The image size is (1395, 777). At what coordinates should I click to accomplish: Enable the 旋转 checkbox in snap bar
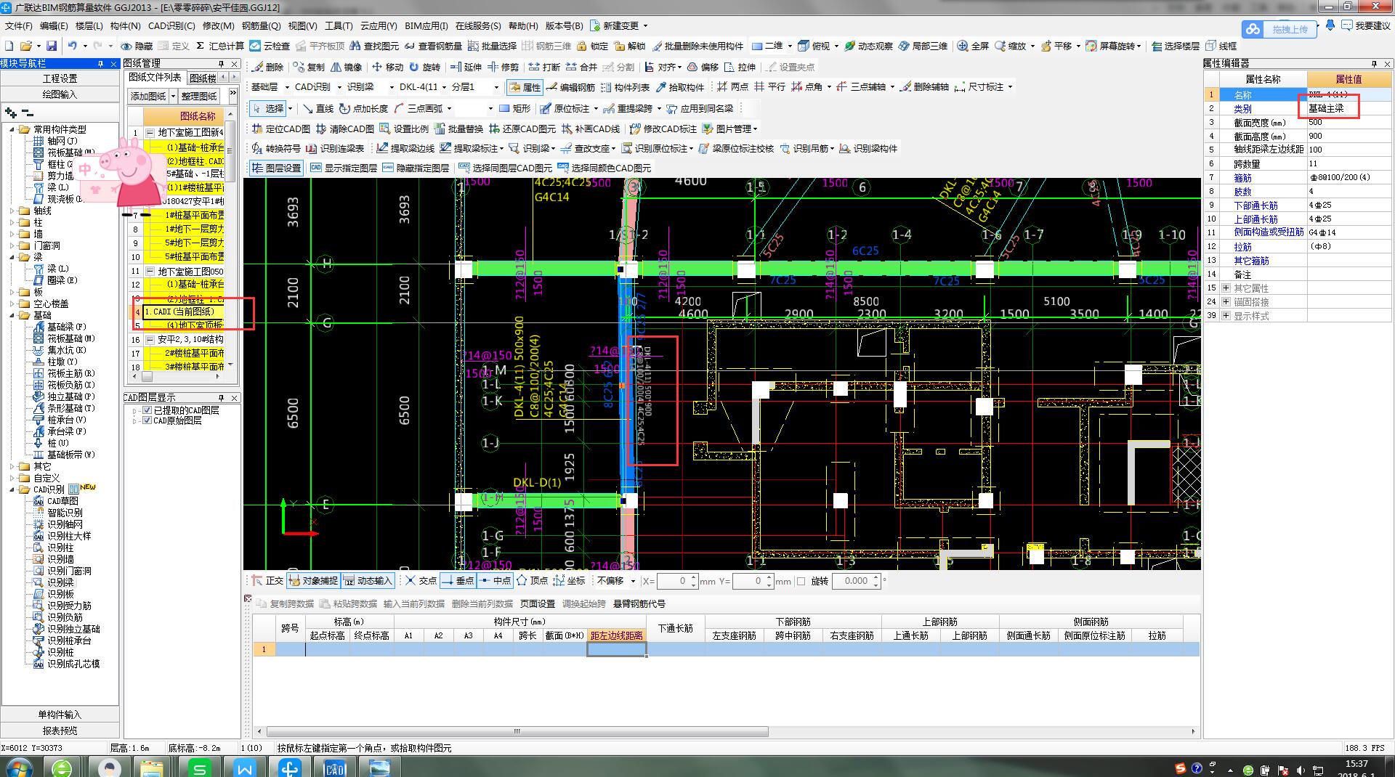click(x=801, y=581)
